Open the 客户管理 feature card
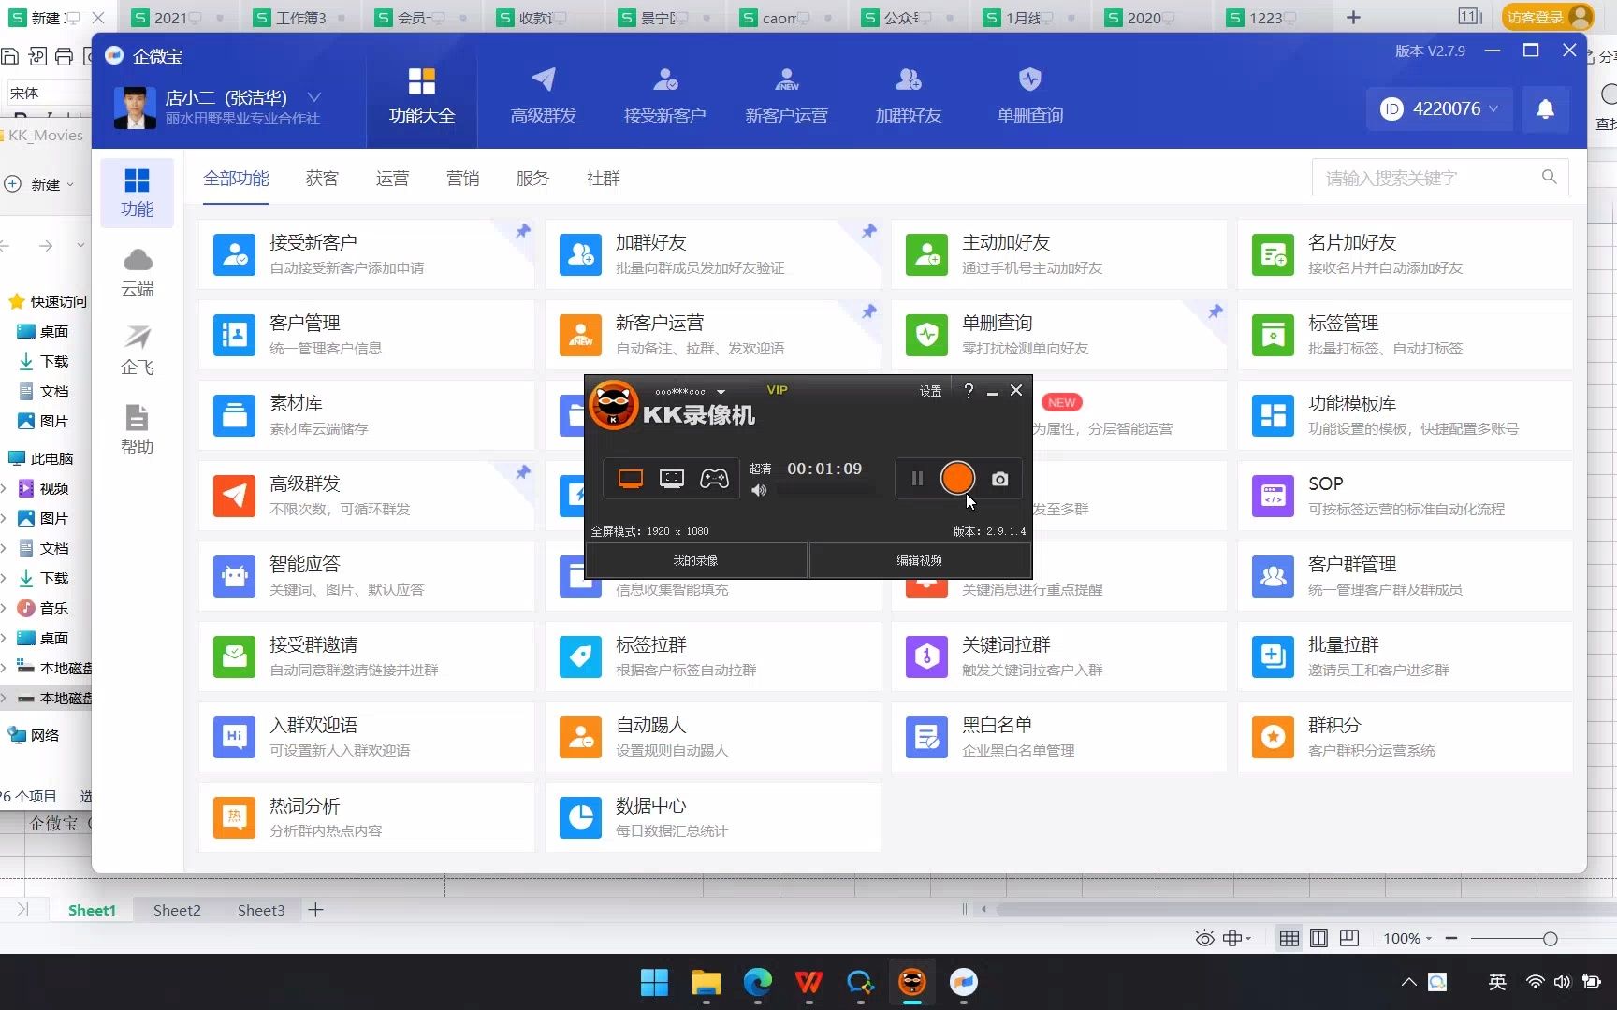1617x1010 pixels. [x=366, y=335]
